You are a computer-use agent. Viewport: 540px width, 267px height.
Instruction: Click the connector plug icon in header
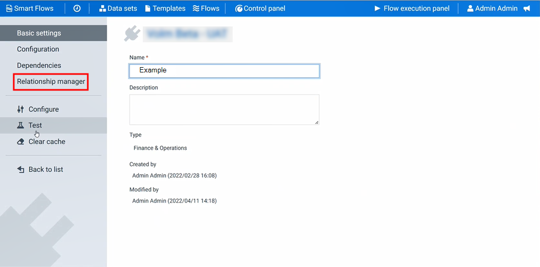pos(132,34)
